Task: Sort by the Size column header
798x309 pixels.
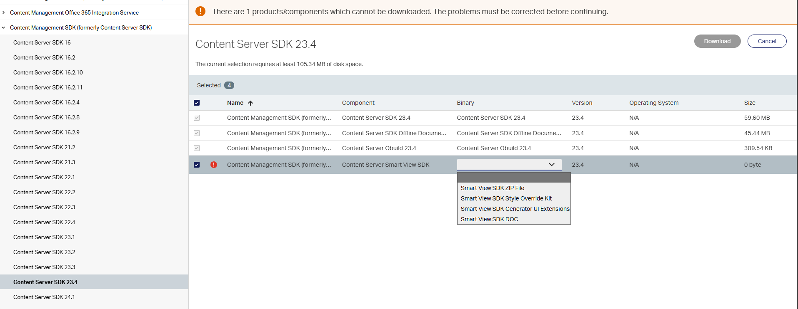Action: point(750,103)
